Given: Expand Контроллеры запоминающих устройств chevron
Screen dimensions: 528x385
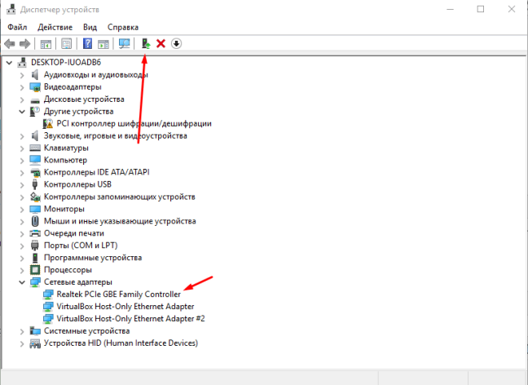Looking at the screenshot, I should [x=22, y=197].
